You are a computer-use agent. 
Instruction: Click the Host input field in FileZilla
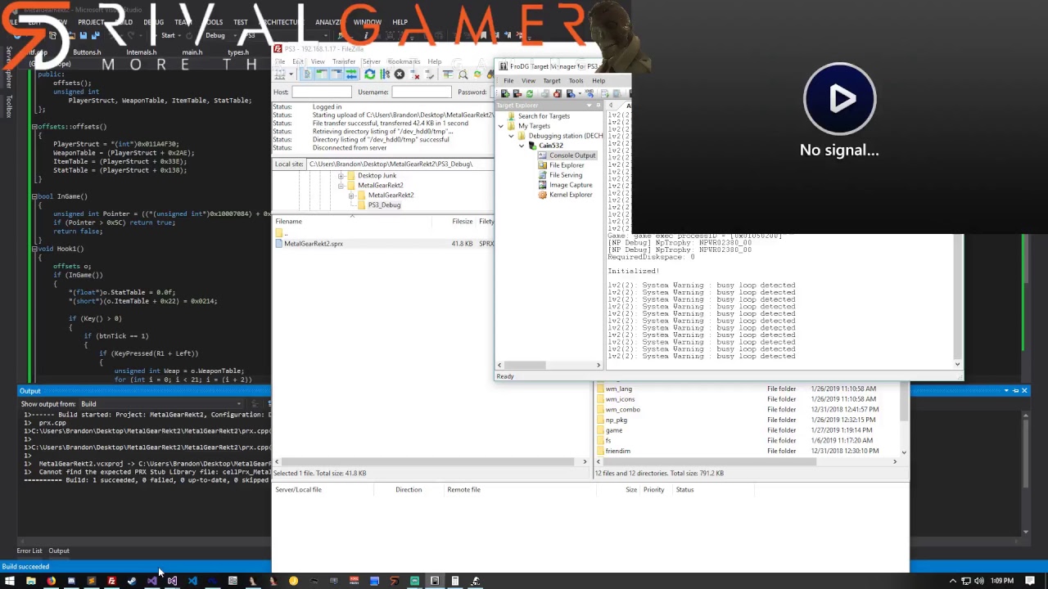click(x=322, y=92)
